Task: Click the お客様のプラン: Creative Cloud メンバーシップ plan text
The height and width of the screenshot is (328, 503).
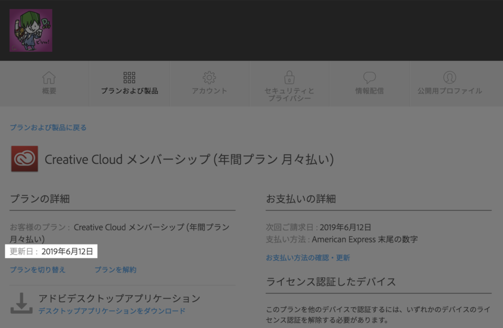Action: (x=119, y=233)
